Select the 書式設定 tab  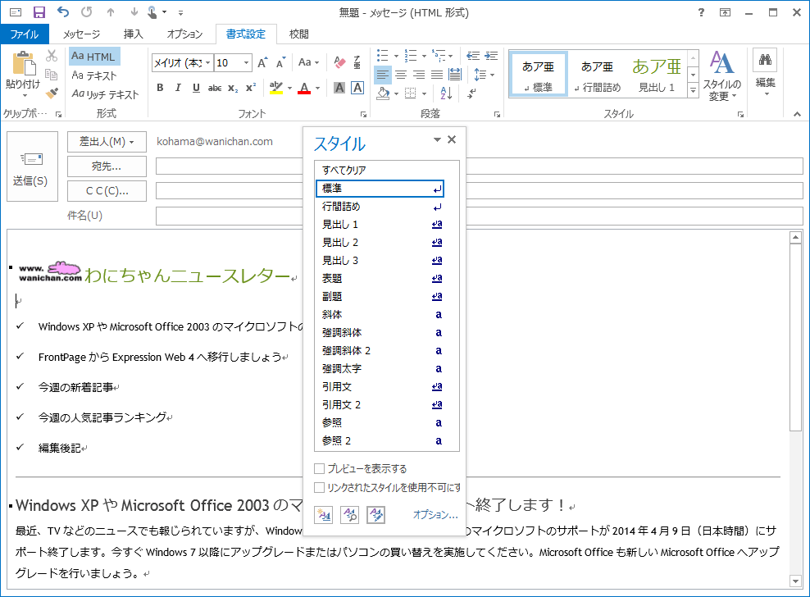coord(246,34)
